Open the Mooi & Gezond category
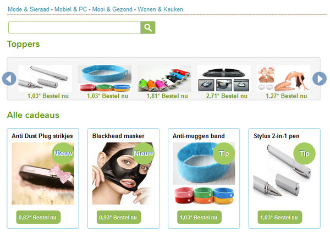Image resolution: width=330 pixels, height=232 pixels. tap(112, 9)
